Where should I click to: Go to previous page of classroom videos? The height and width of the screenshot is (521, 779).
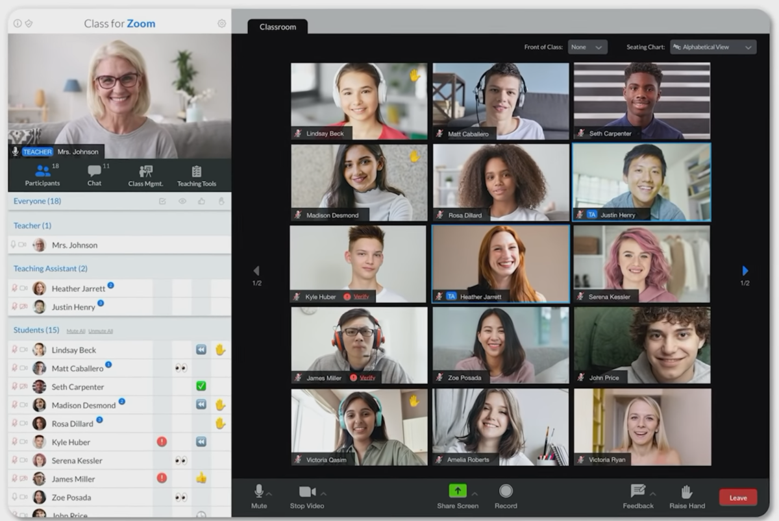point(256,271)
